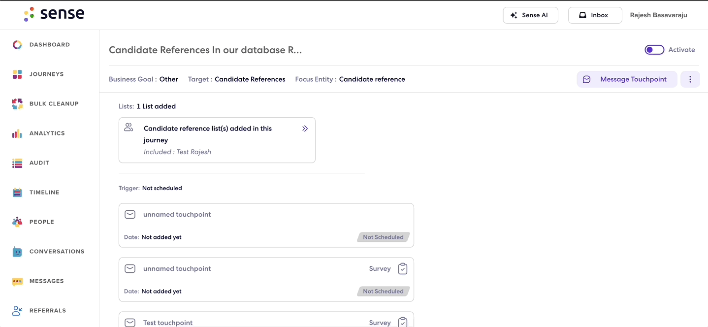Click the Message Touchpoint button
The width and height of the screenshot is (708, 327).
tap(626, 79)
